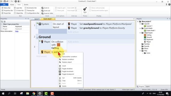Click categorized sort icon in Properties

pos(2,22)
